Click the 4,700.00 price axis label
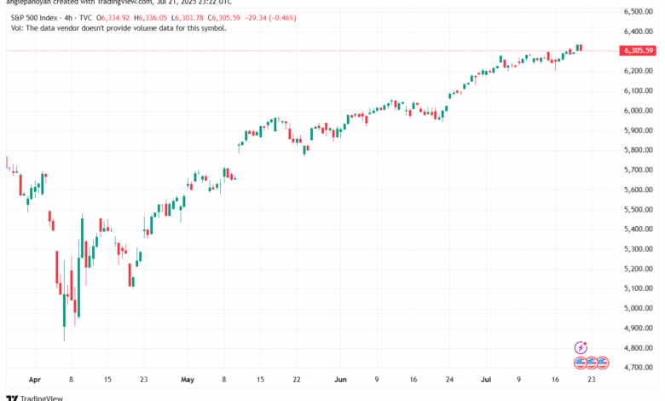The width and height of the screenshot is (665, 401). [639, 368]
